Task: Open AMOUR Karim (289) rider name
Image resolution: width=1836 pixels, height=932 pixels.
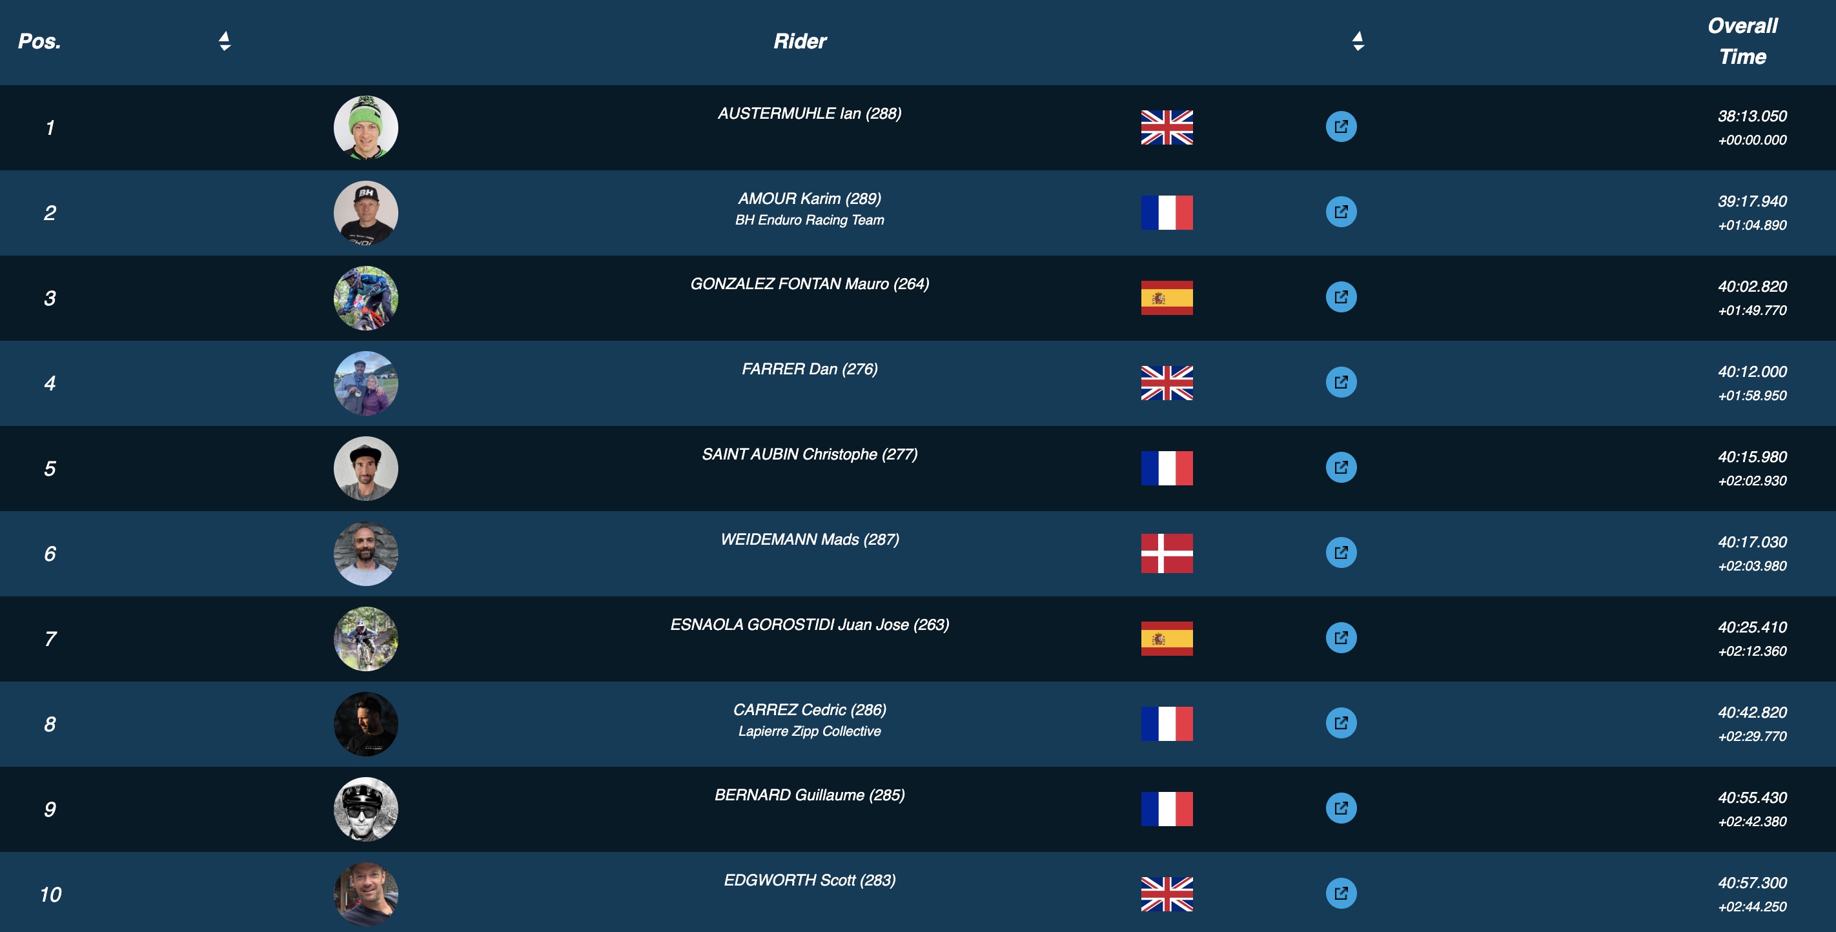Action: (809, 199)
